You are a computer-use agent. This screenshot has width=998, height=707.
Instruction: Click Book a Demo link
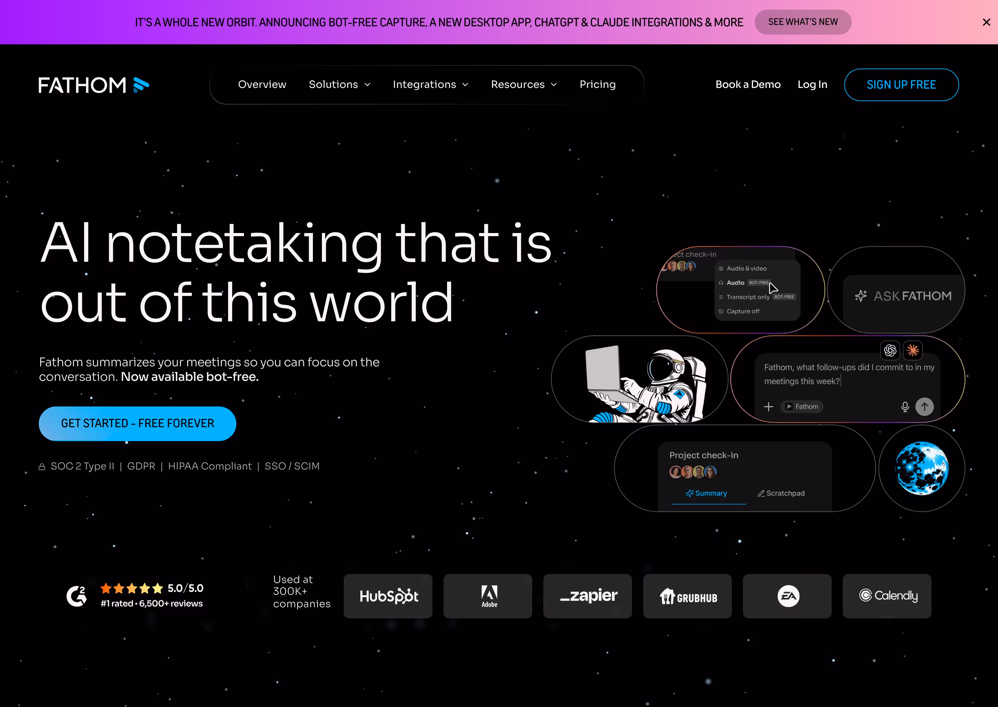[747, 84]
